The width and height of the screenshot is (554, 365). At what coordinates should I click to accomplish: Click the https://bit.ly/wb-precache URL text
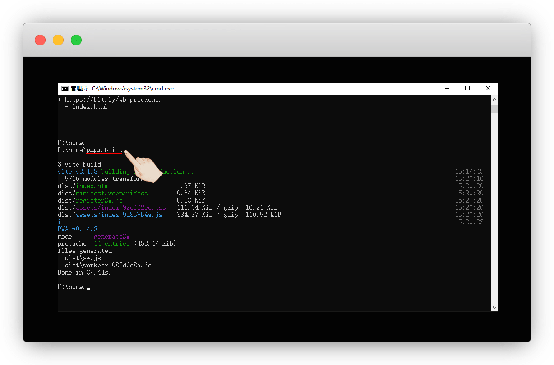112,99
